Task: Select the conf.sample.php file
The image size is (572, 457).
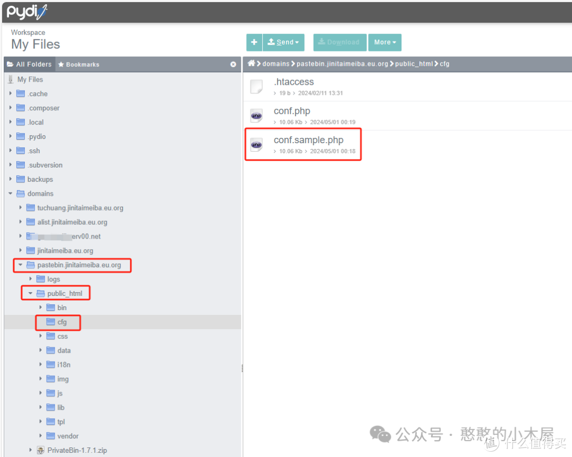Action: [x=407, y=145]
